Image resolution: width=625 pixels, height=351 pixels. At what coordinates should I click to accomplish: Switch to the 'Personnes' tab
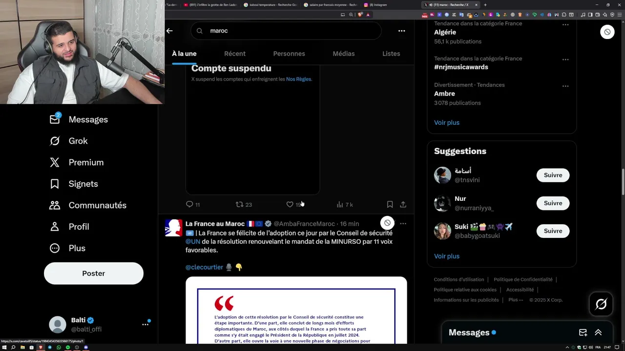[x=289, y=54]
